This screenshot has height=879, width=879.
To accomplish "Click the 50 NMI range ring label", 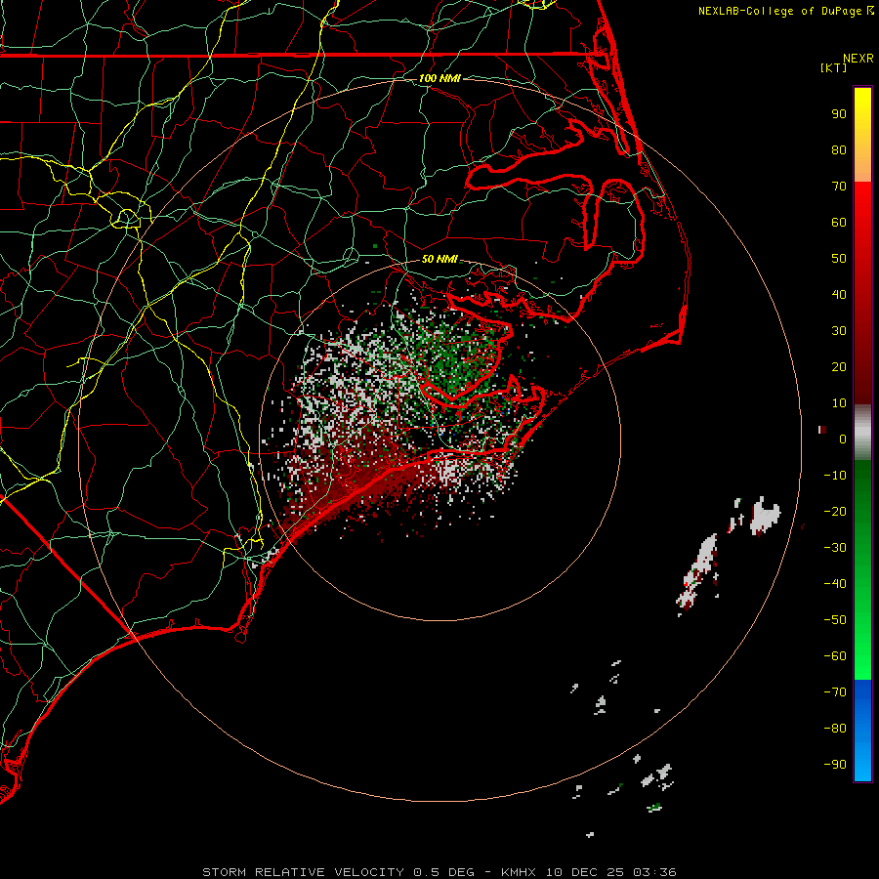I will coord(439,260).
